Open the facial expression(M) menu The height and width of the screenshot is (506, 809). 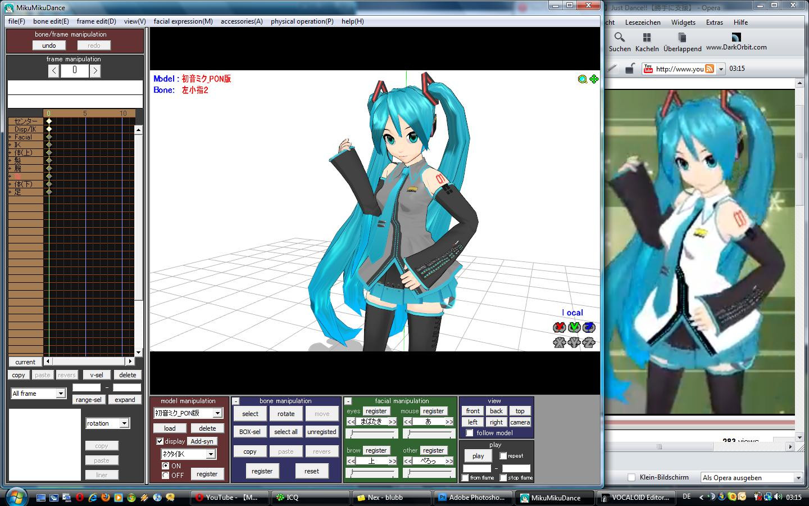[183, 21]
